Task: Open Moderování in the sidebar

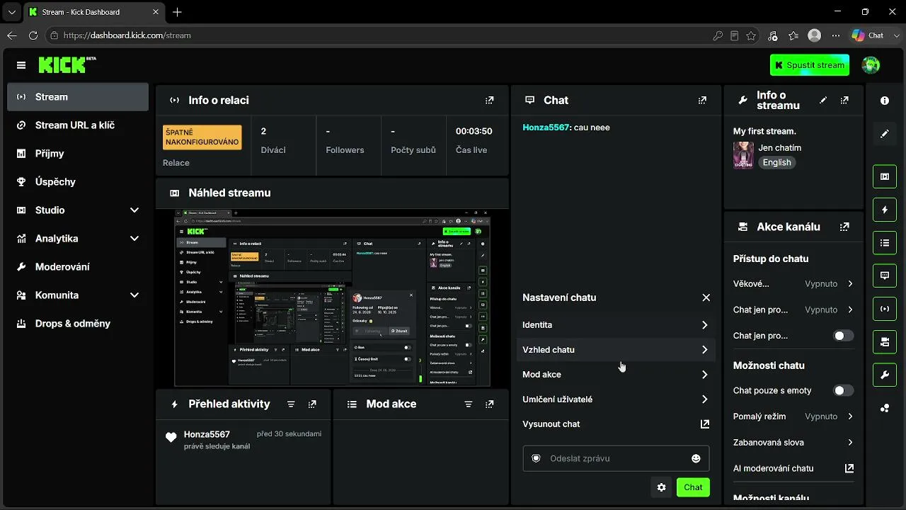Action: coord(78,267)
